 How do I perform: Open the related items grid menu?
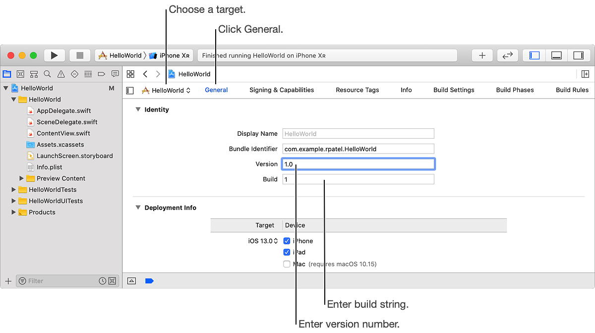pyautogui.click(x=130, y=74)
